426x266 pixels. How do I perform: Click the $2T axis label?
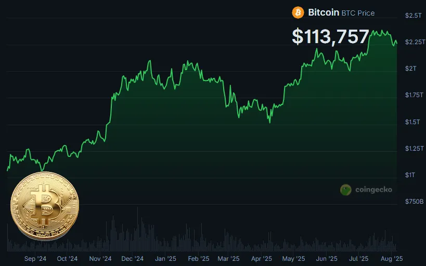click(410, 69)
